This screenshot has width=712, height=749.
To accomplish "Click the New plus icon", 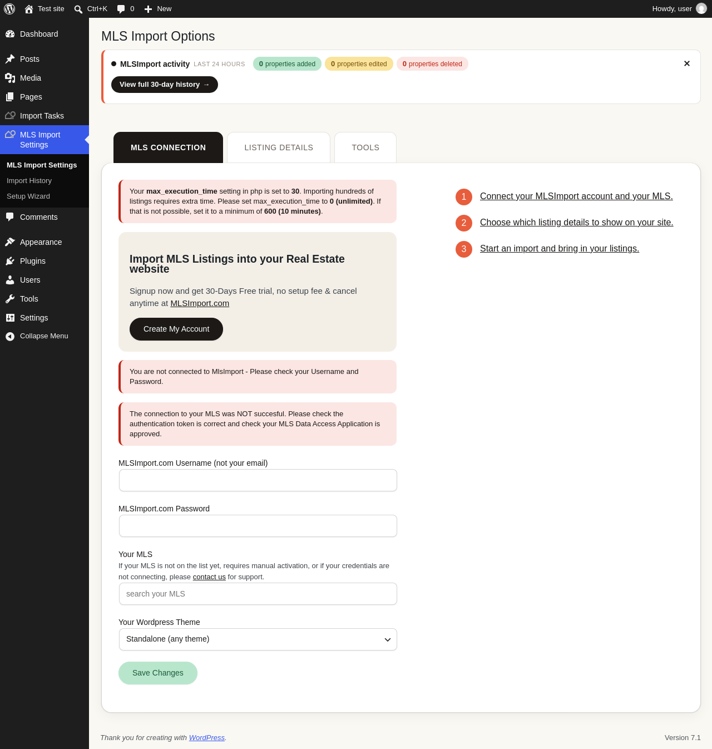I will 148,9.
